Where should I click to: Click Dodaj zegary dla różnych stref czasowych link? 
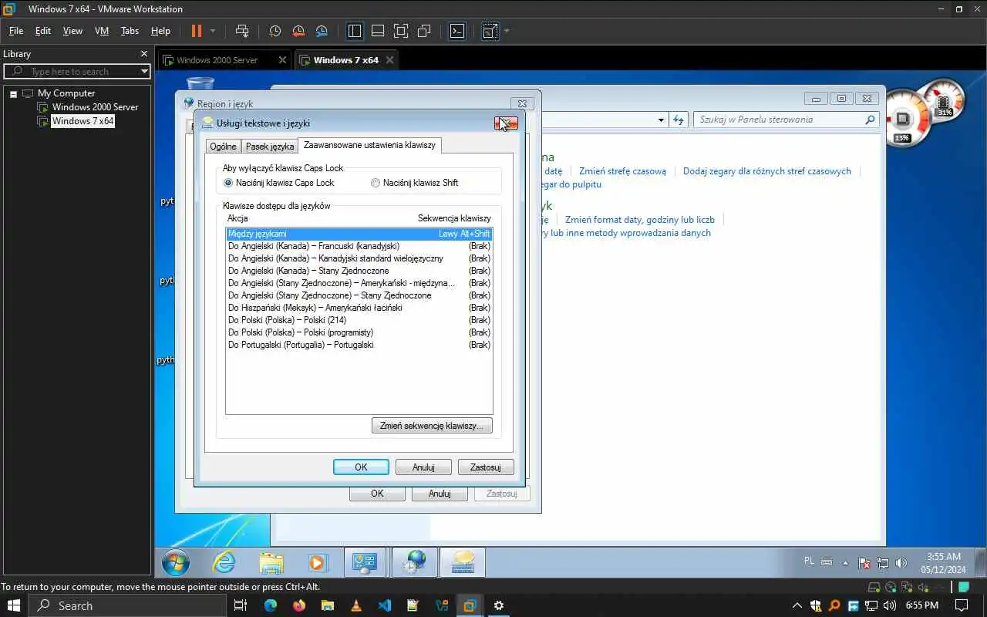point(767,171)
